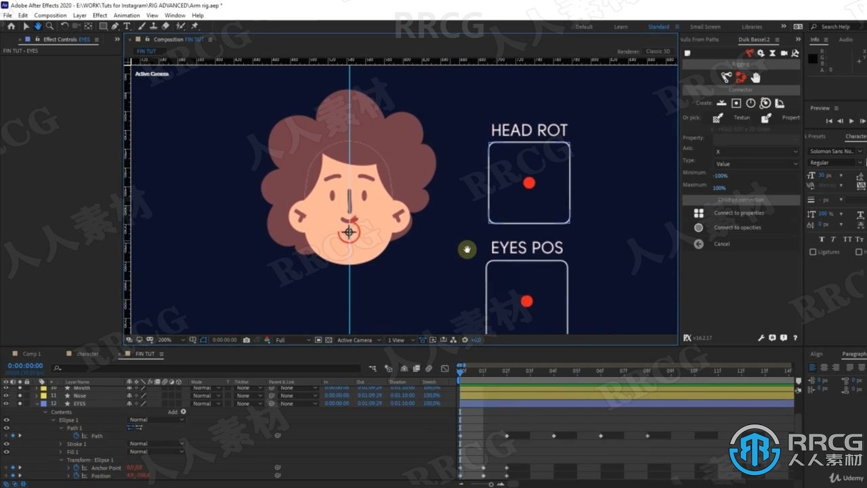Screen dimensions: 867x488
Task: Pick Texture eyedropper icon in Duik
Action: tap(718, 118)
